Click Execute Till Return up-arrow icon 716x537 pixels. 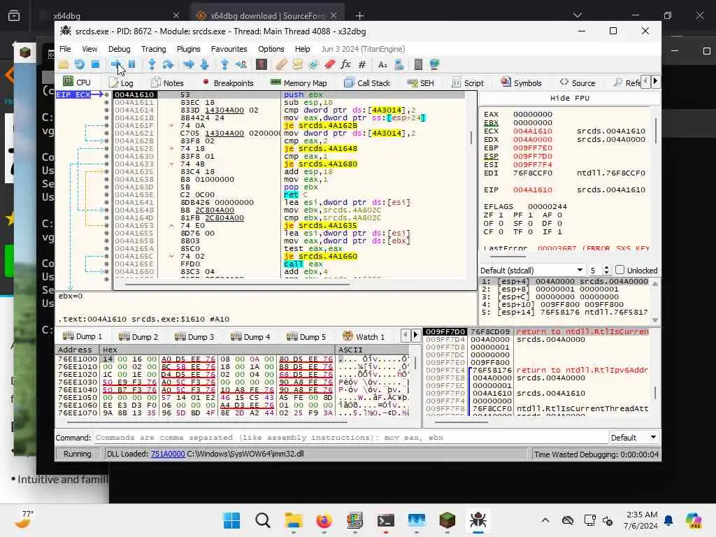point(224,64)
